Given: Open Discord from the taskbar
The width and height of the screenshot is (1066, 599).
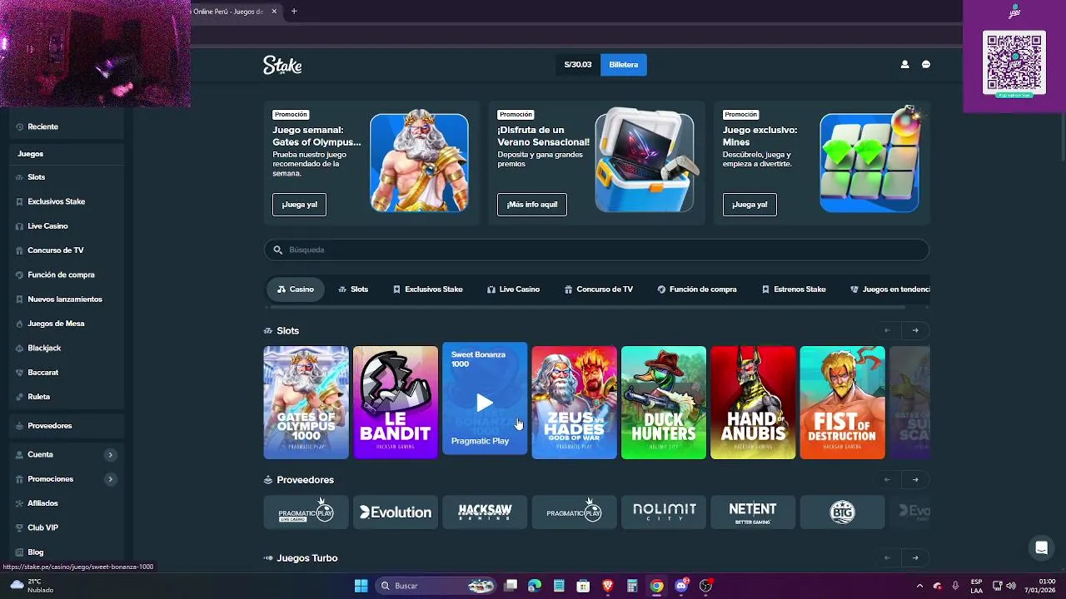Looking at the screenshot, I should coord(681,586).
